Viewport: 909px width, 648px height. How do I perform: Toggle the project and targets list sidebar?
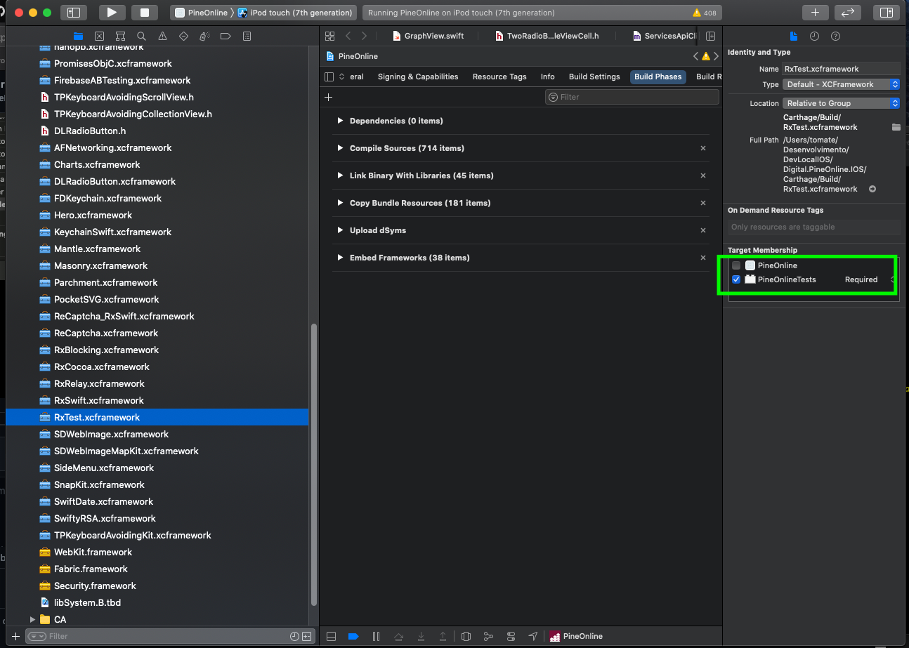click(x=329, y=77)
